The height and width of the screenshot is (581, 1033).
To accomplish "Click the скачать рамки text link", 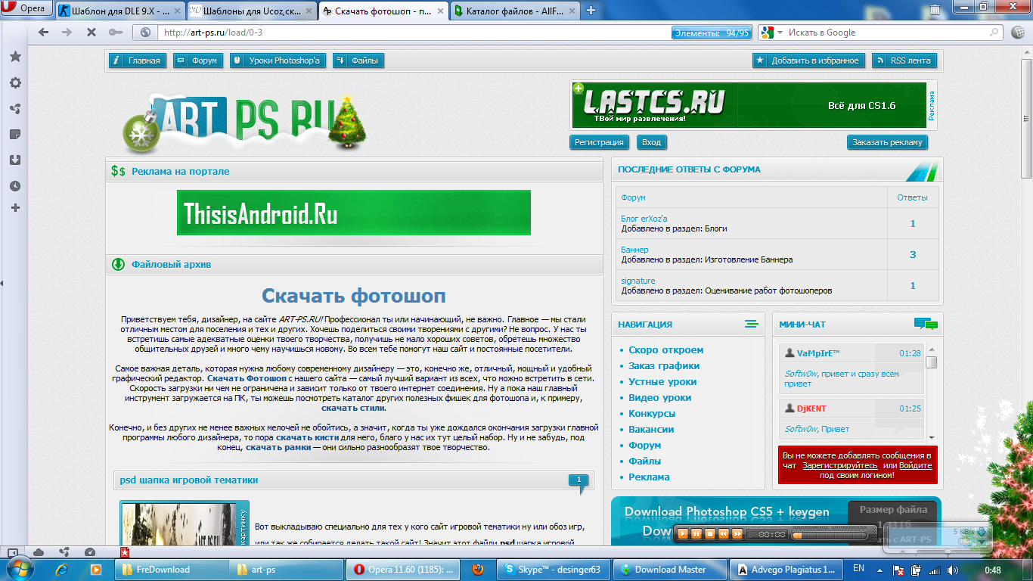I will click(x=277, y=447).
